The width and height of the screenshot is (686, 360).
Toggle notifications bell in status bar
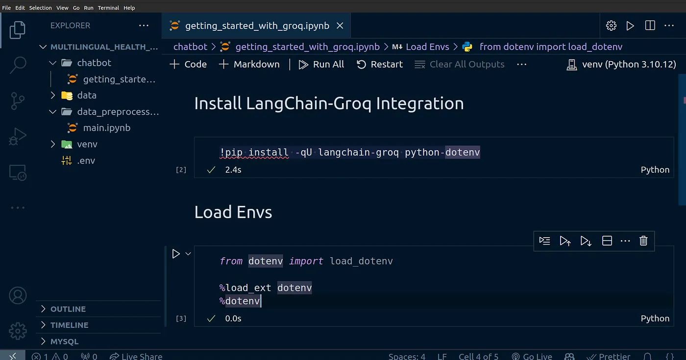pyautogui.click(x=647, y=356)
